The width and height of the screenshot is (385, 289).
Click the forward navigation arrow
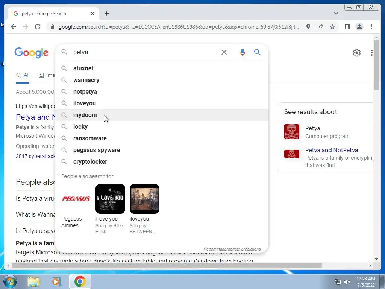pos(26,27)
